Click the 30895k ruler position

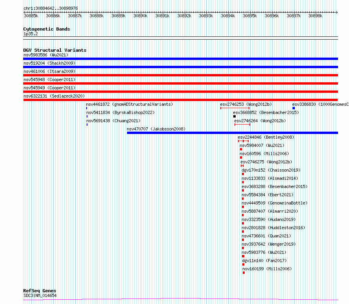pos(250,16)
